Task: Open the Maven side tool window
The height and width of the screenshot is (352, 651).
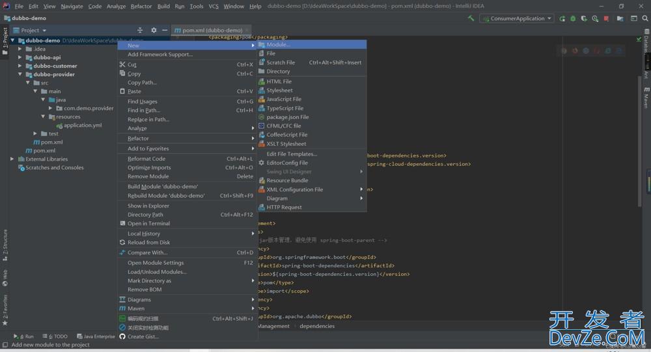Action: pos(646,98)
